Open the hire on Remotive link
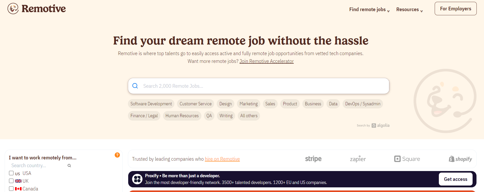 222,159
